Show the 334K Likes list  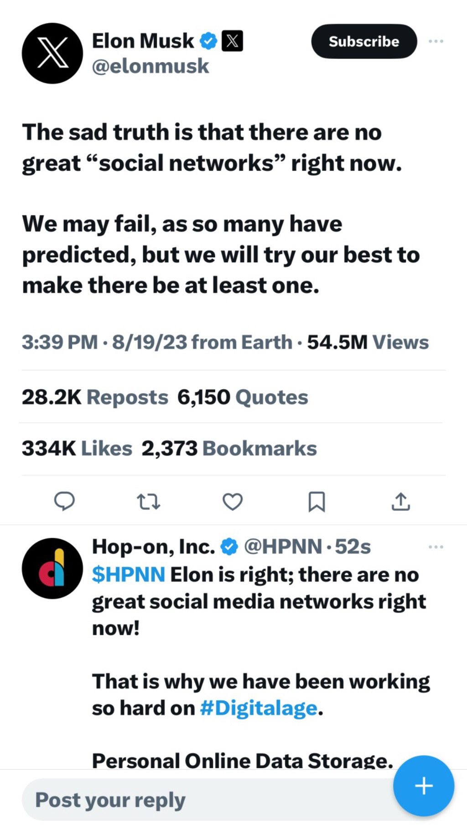click(x=77, y=448)
